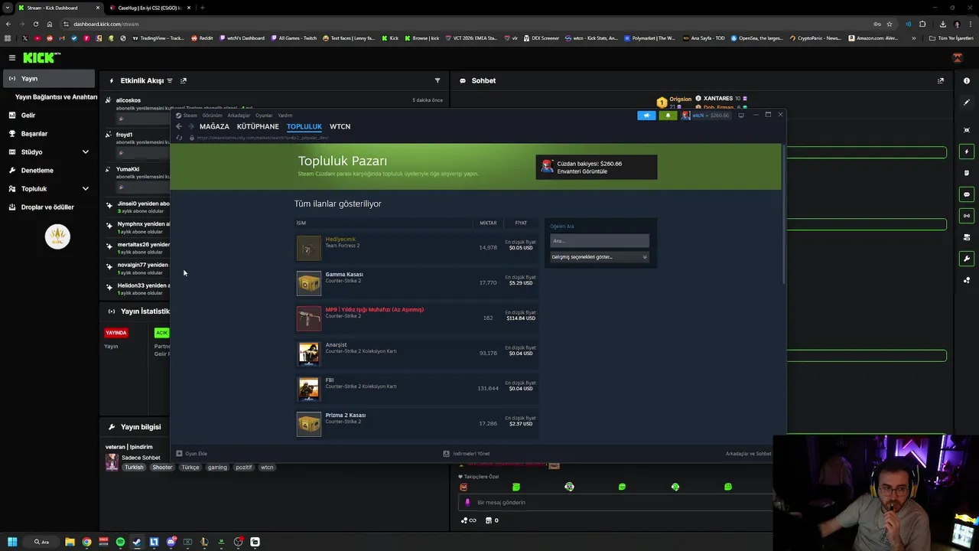This screenshot has width=979, height=551.
Task: Open Spotify from the taskbar
Action: click(x=120, y=542)
